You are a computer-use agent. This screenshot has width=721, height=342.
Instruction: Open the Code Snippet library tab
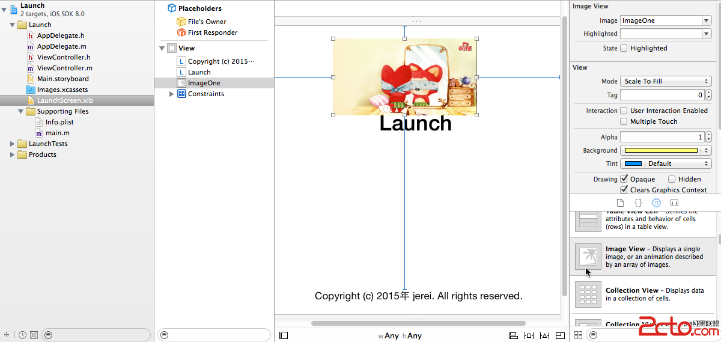[638, 203]
